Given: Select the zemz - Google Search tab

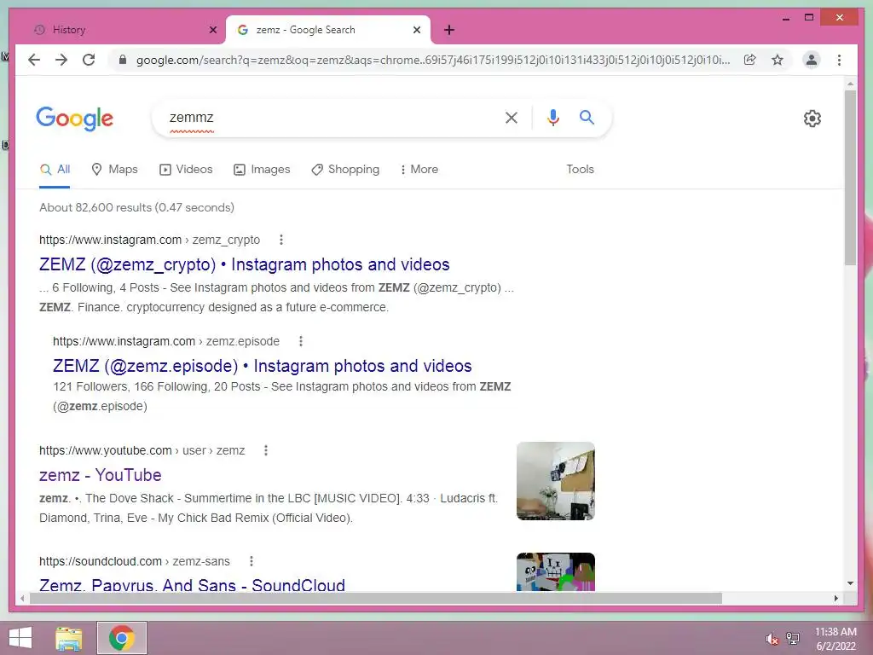Looking at the screenshot, I should point(328,30).
